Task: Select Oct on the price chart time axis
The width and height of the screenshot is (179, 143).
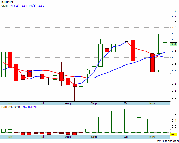Action: tap(126, 103)
